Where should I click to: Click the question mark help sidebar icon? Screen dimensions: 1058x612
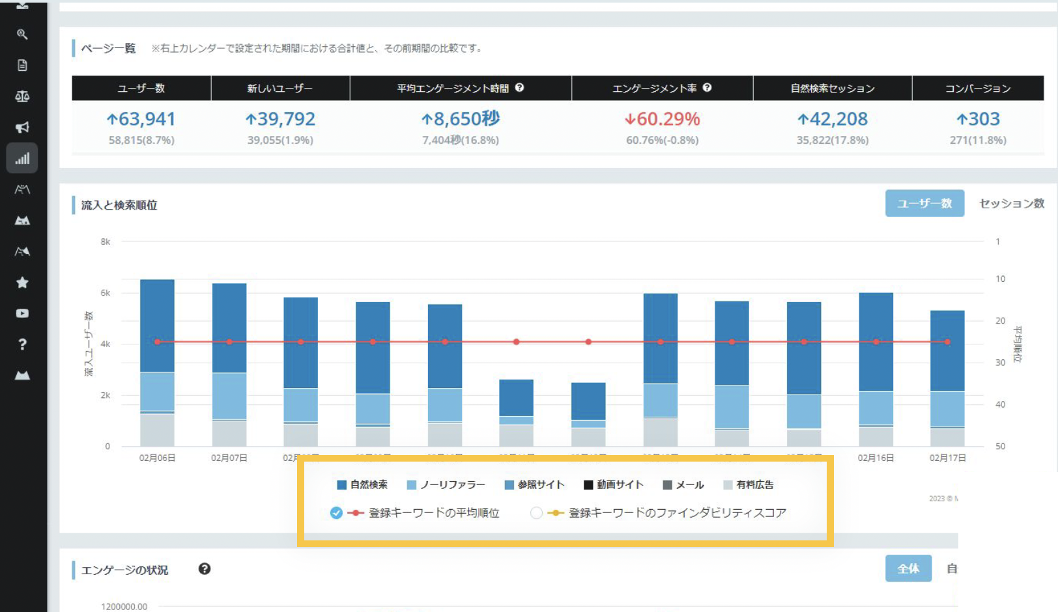pyautogui.click(x=22, y=344)
